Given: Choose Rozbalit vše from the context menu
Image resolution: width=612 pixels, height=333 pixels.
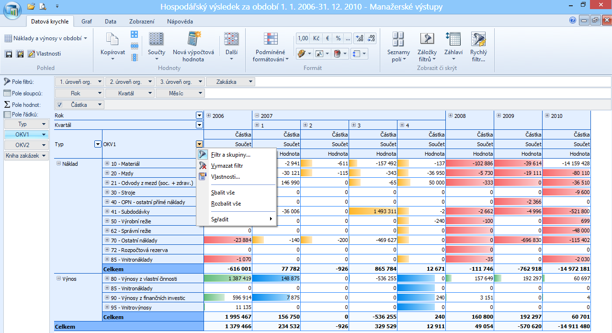Looking at the screenshot, I should coord(237,204).
